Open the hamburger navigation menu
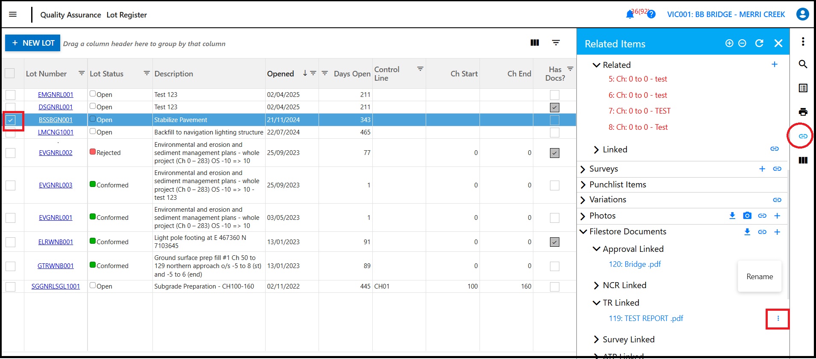Screen dimensions: 816x359 pos(13,15)
